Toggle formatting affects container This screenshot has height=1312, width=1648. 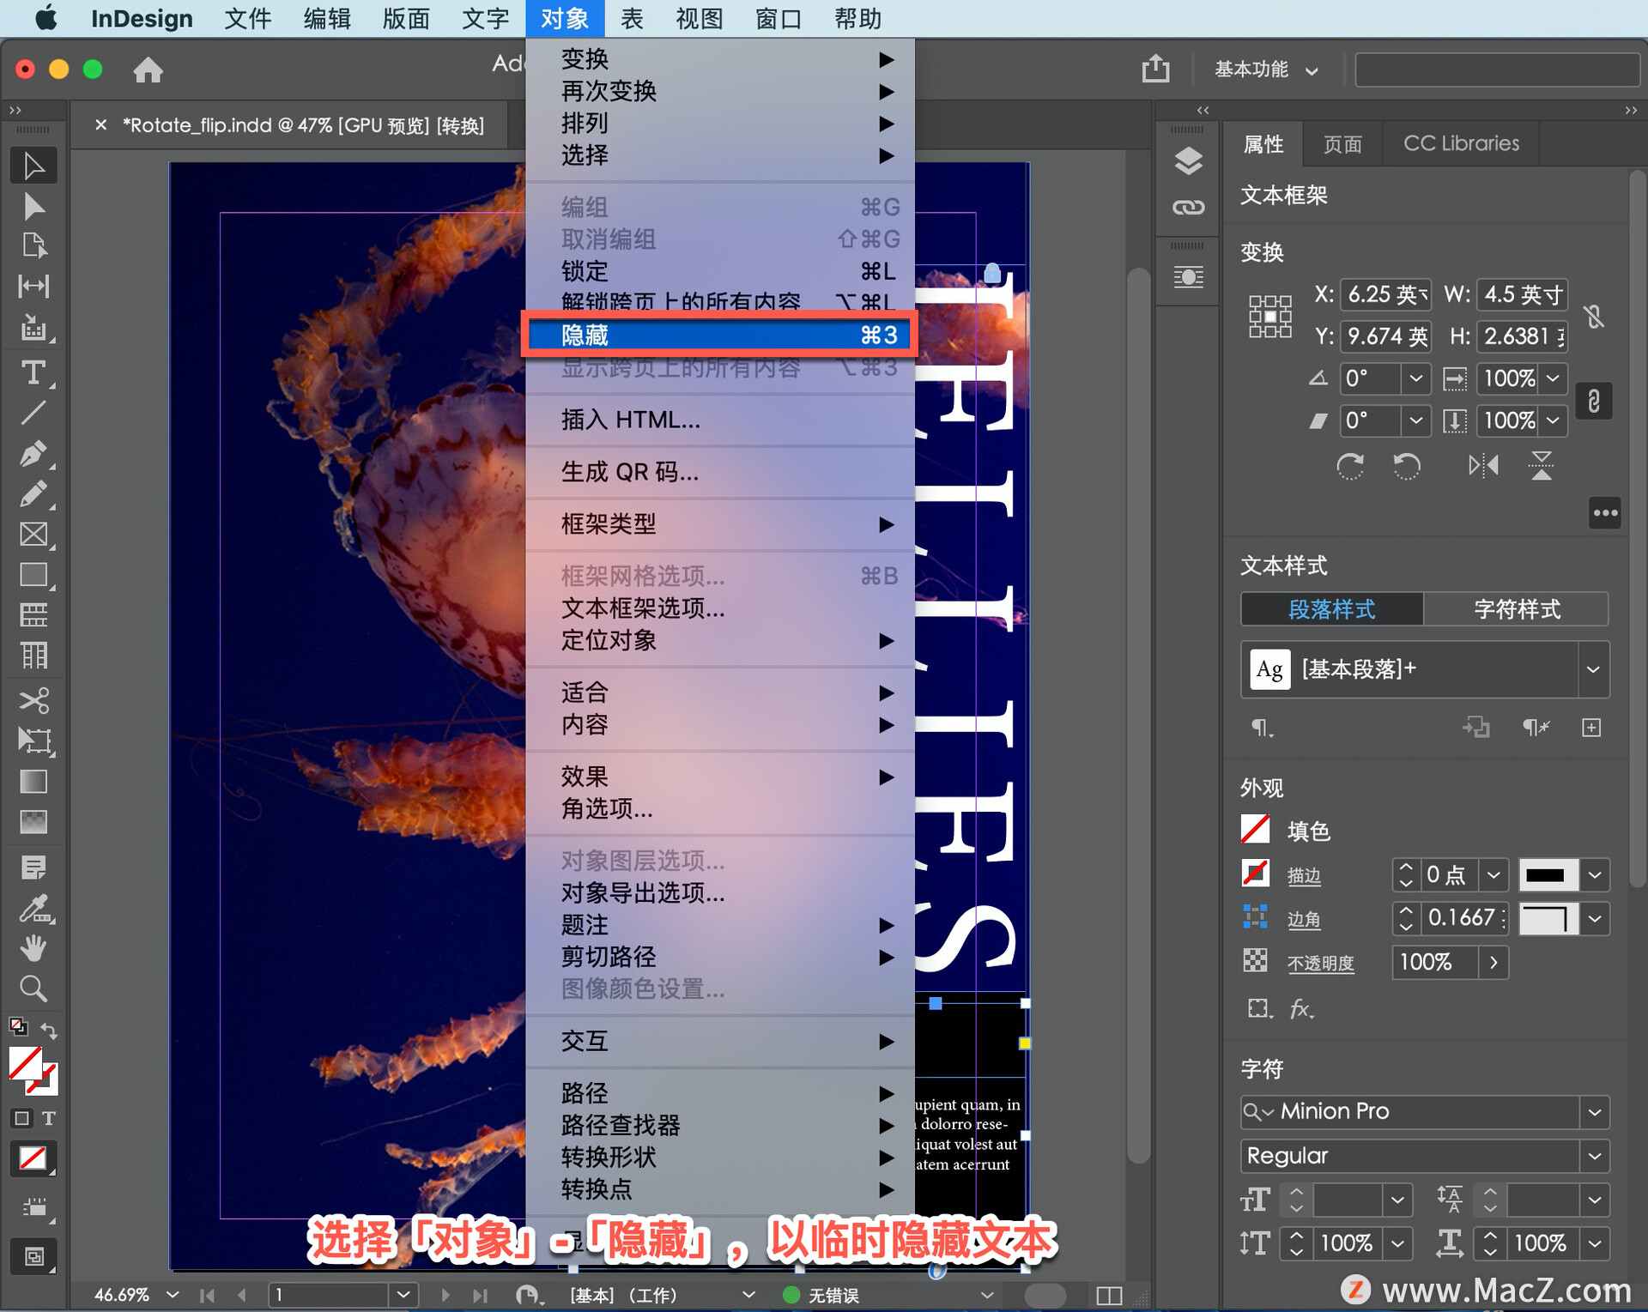click(x=21, y=1118)
